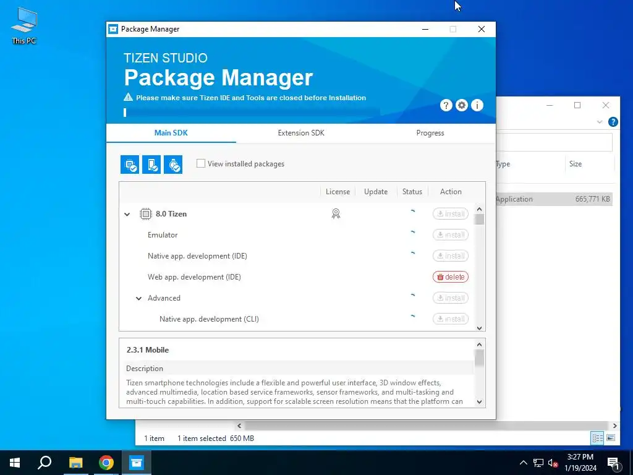Select the Web app. development (IDE) row
Screen dimensions: 633x475
297,276
